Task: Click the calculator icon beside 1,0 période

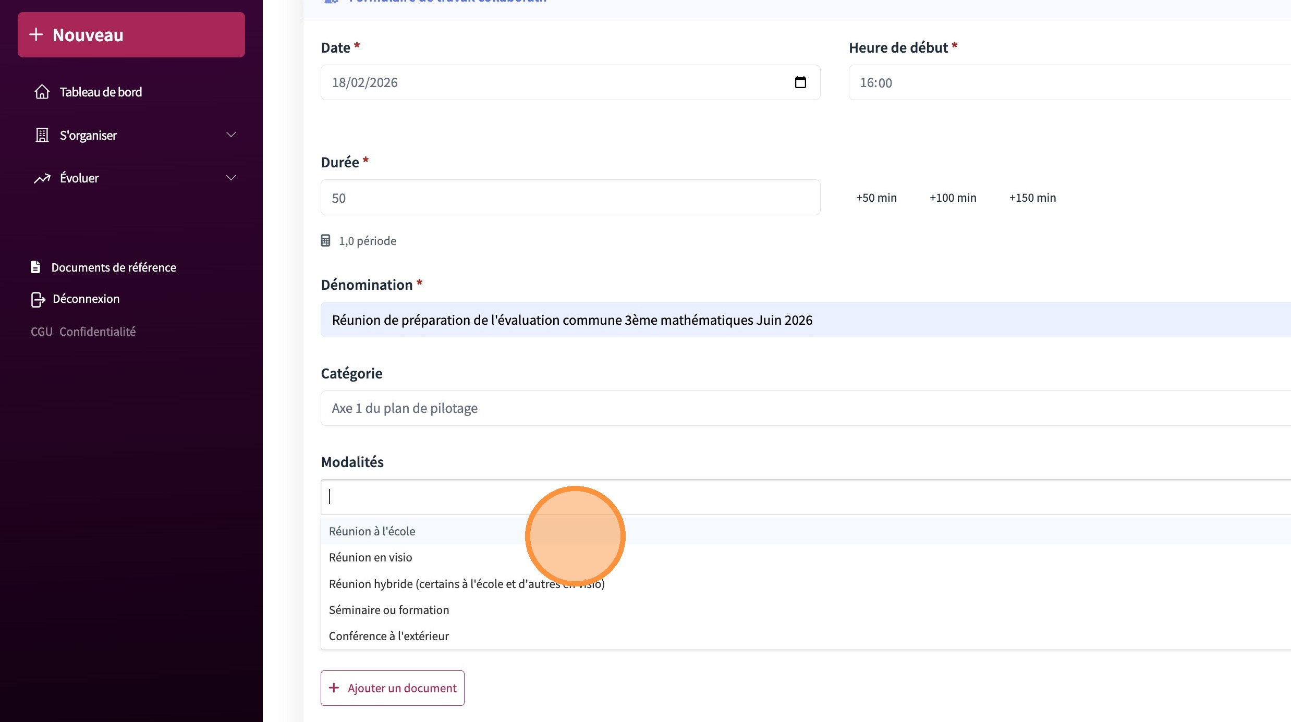Action: (326, 241)
